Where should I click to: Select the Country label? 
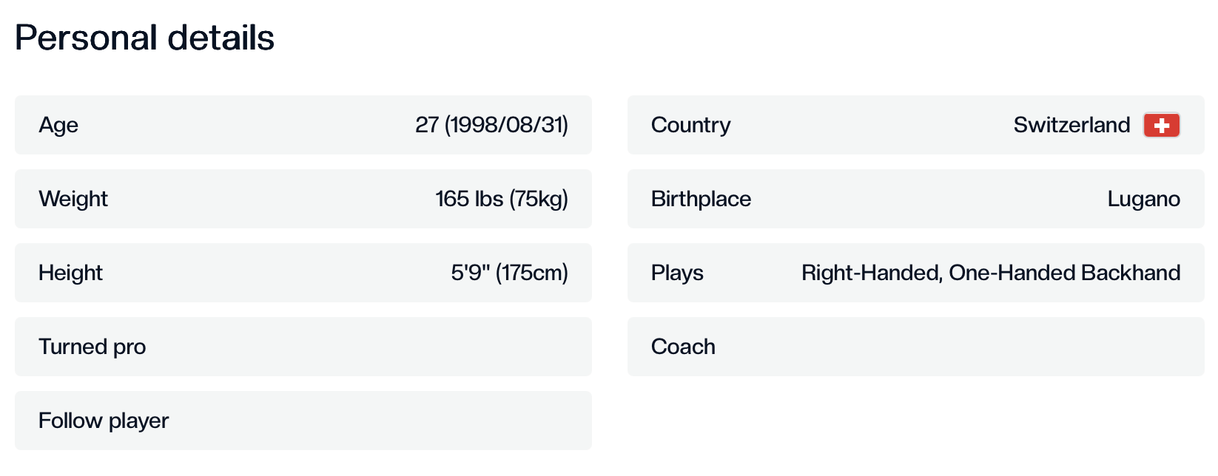pos(690,125)
